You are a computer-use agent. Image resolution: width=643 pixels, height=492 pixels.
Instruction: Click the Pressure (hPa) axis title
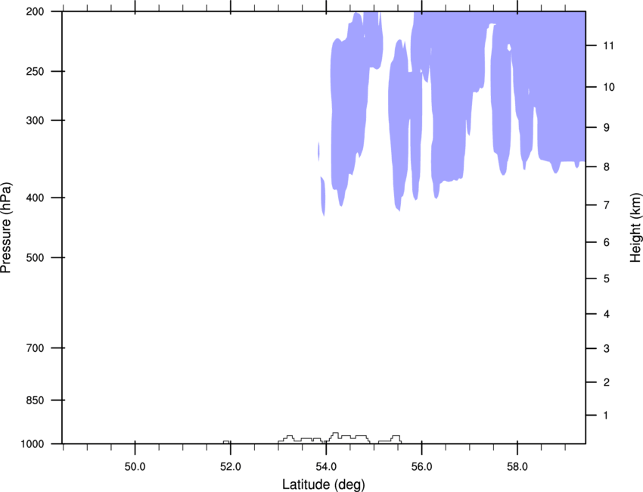6,228
